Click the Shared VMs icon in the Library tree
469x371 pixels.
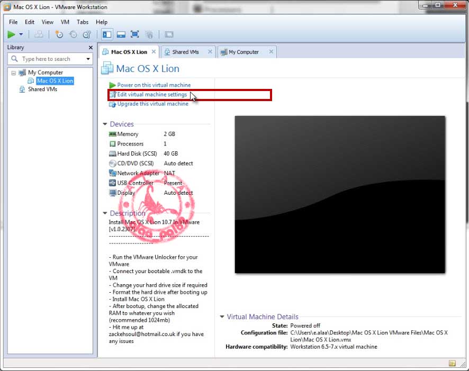(x=22, y=89)
